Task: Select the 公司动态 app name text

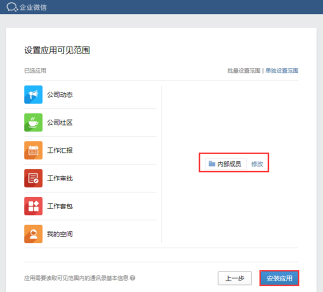Action: coord(59,94)
